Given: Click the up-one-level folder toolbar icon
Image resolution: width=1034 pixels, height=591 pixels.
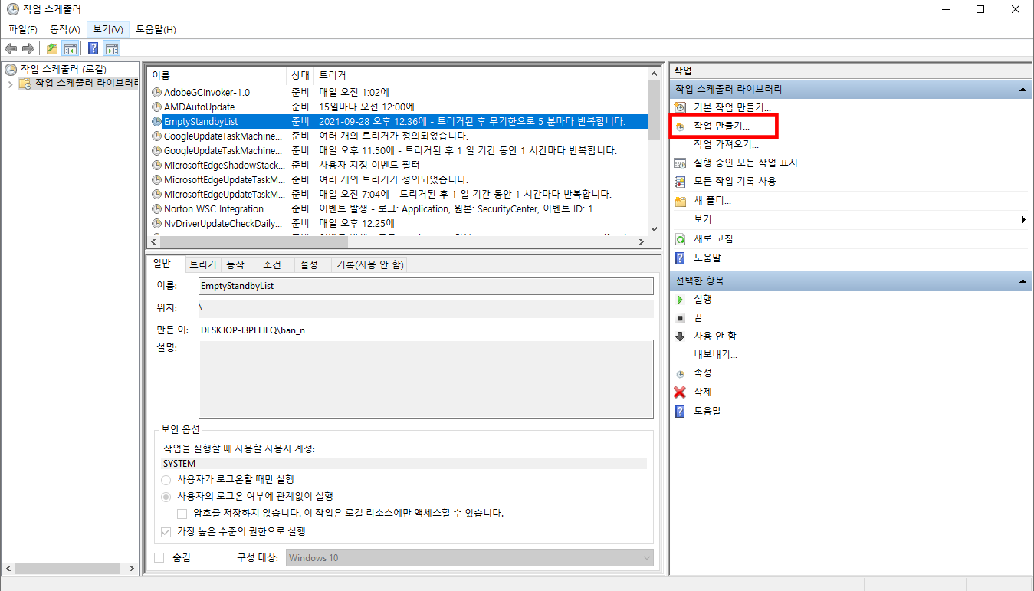Looking at the screenshot, I should 51,49.
